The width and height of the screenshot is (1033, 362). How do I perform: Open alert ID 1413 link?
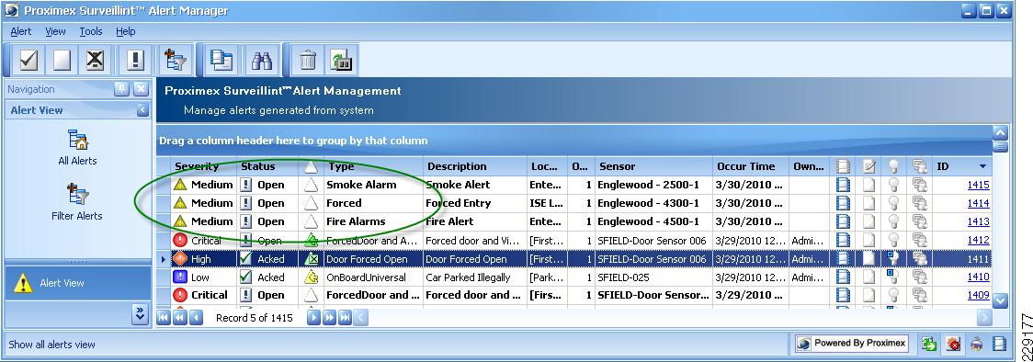(x=979, y=221)
